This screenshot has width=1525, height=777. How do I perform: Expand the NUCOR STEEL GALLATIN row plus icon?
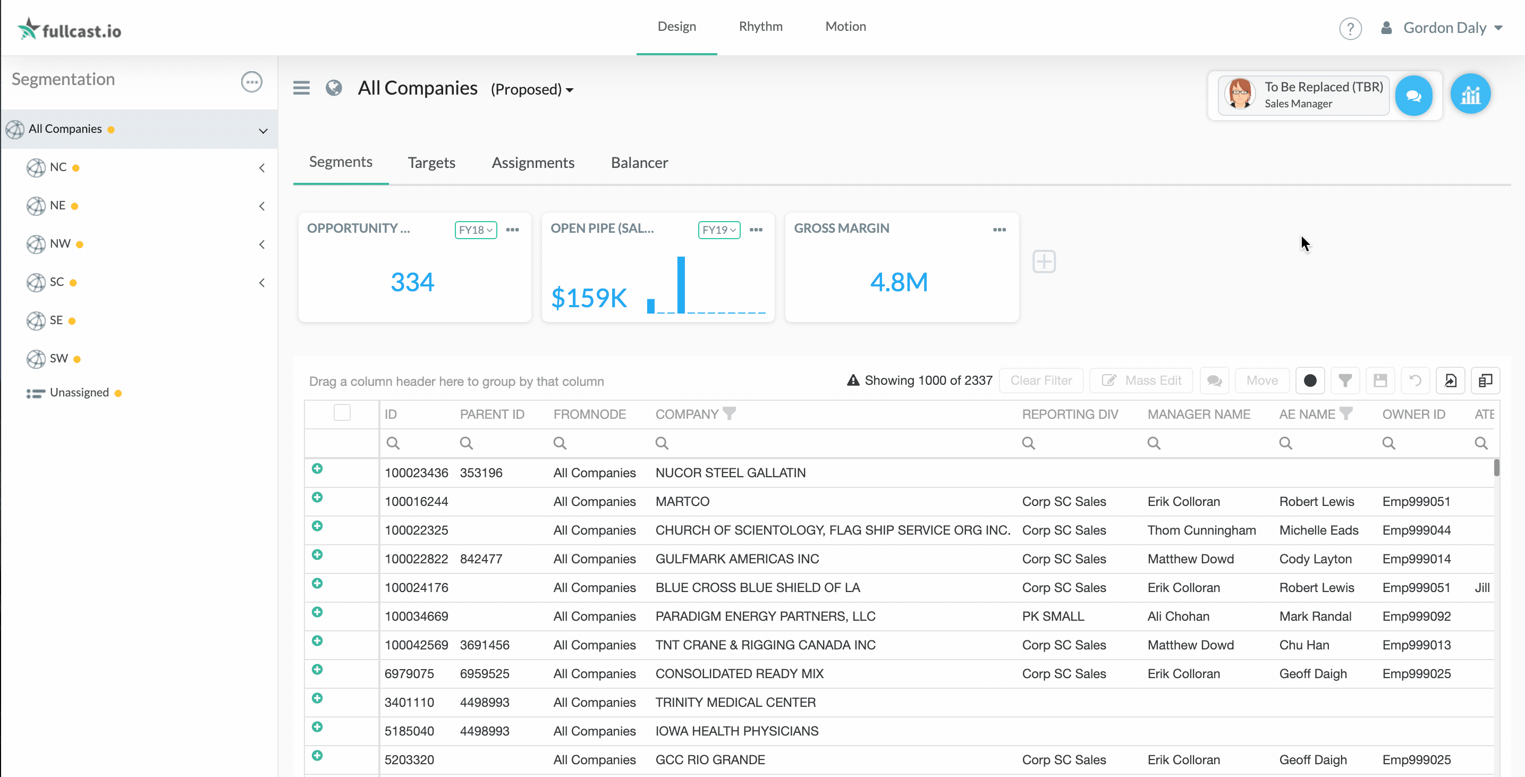pyautogui.click(x=317, y=469)
